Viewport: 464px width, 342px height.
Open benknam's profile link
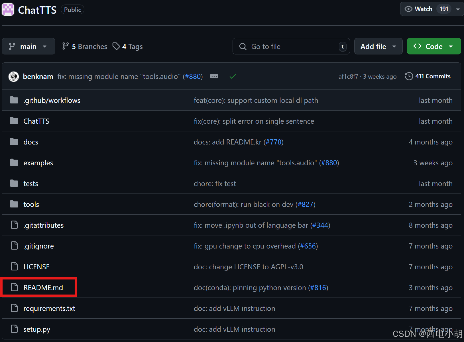38,76
